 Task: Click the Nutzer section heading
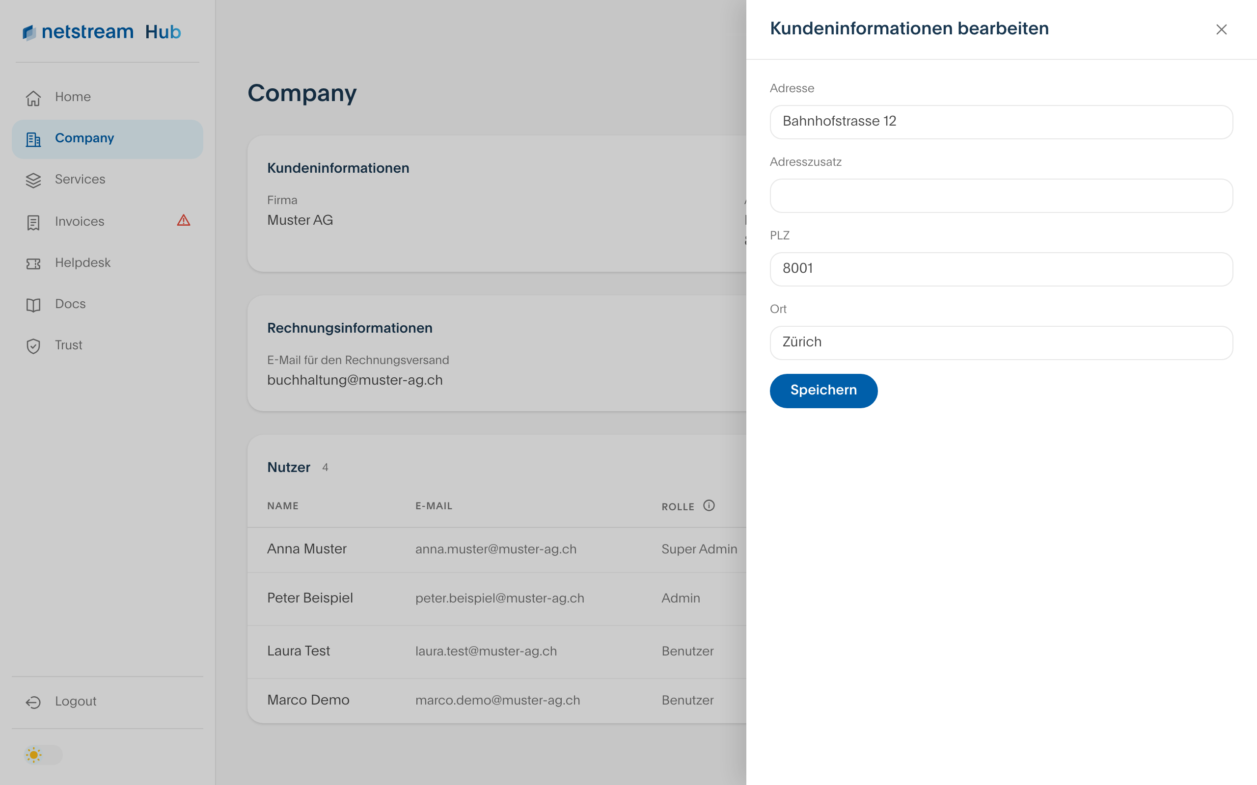click(x=288, y=468)
